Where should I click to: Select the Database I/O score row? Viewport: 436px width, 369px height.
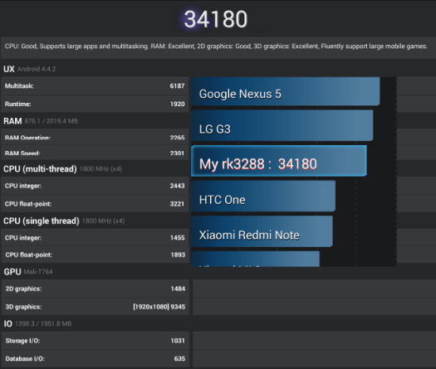[x=96, y=358]
